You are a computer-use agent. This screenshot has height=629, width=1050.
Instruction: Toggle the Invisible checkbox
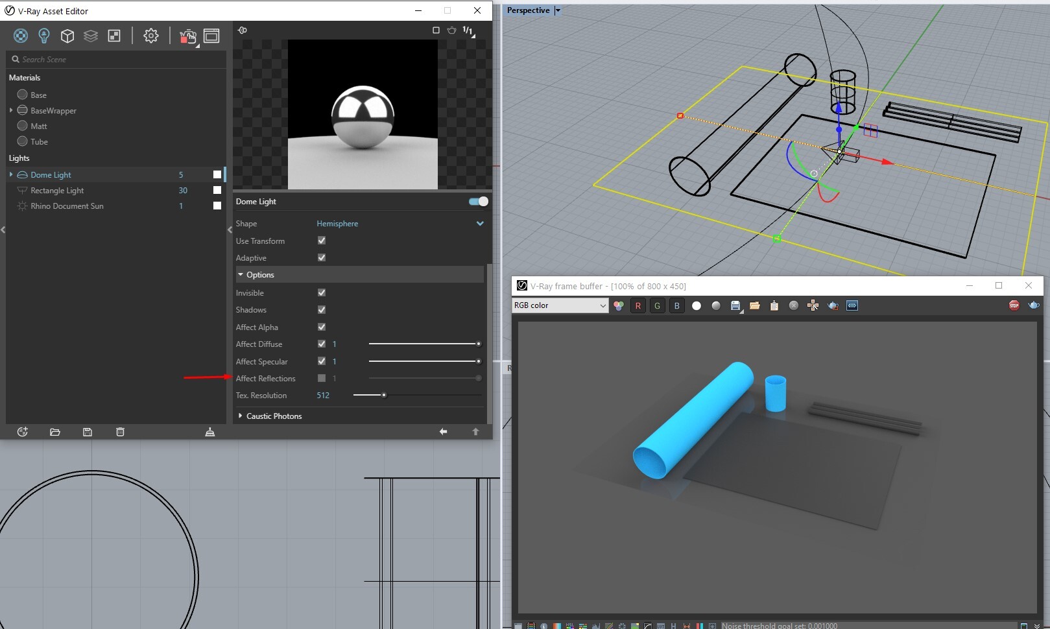coord(322,292)
